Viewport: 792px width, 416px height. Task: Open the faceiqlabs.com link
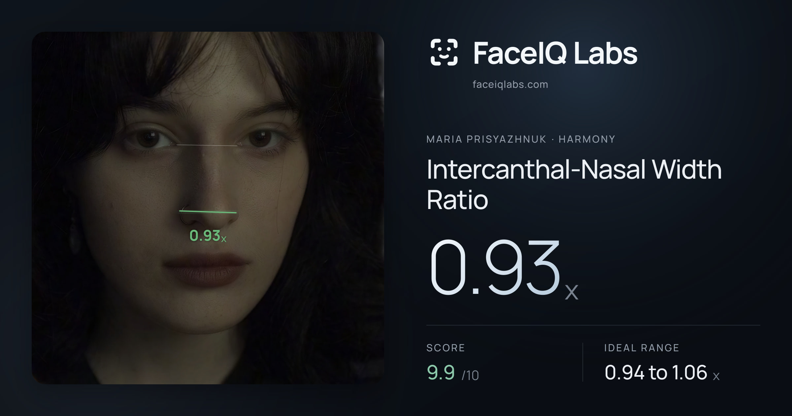coord(510,85)
